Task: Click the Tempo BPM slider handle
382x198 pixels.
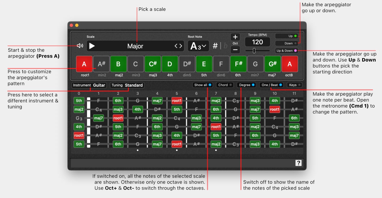Action: point(254,51)
